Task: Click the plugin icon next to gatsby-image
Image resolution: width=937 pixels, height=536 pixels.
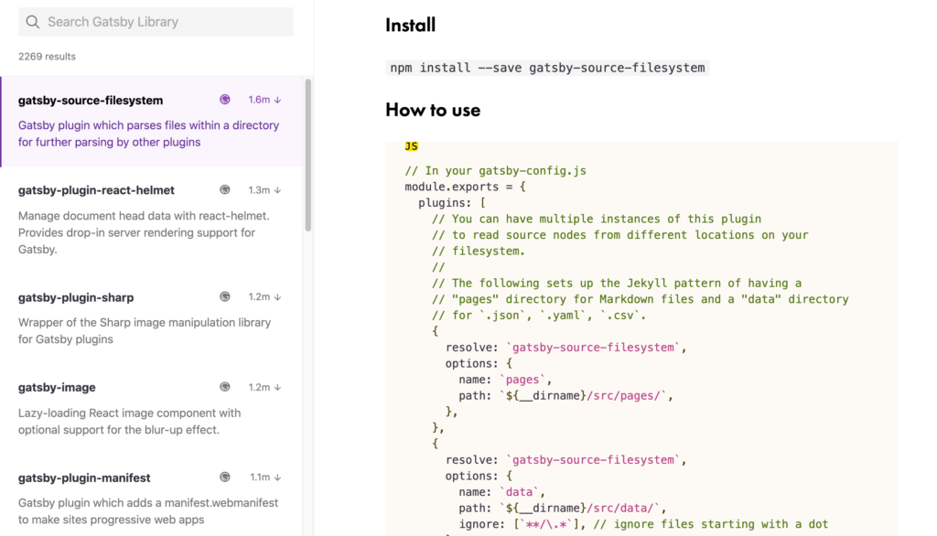Action: (x=225, y=387)
